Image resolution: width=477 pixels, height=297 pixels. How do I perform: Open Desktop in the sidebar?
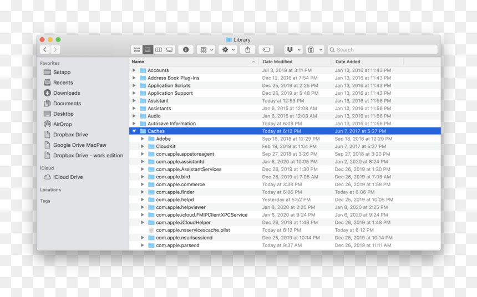click(x=63, y=114)
